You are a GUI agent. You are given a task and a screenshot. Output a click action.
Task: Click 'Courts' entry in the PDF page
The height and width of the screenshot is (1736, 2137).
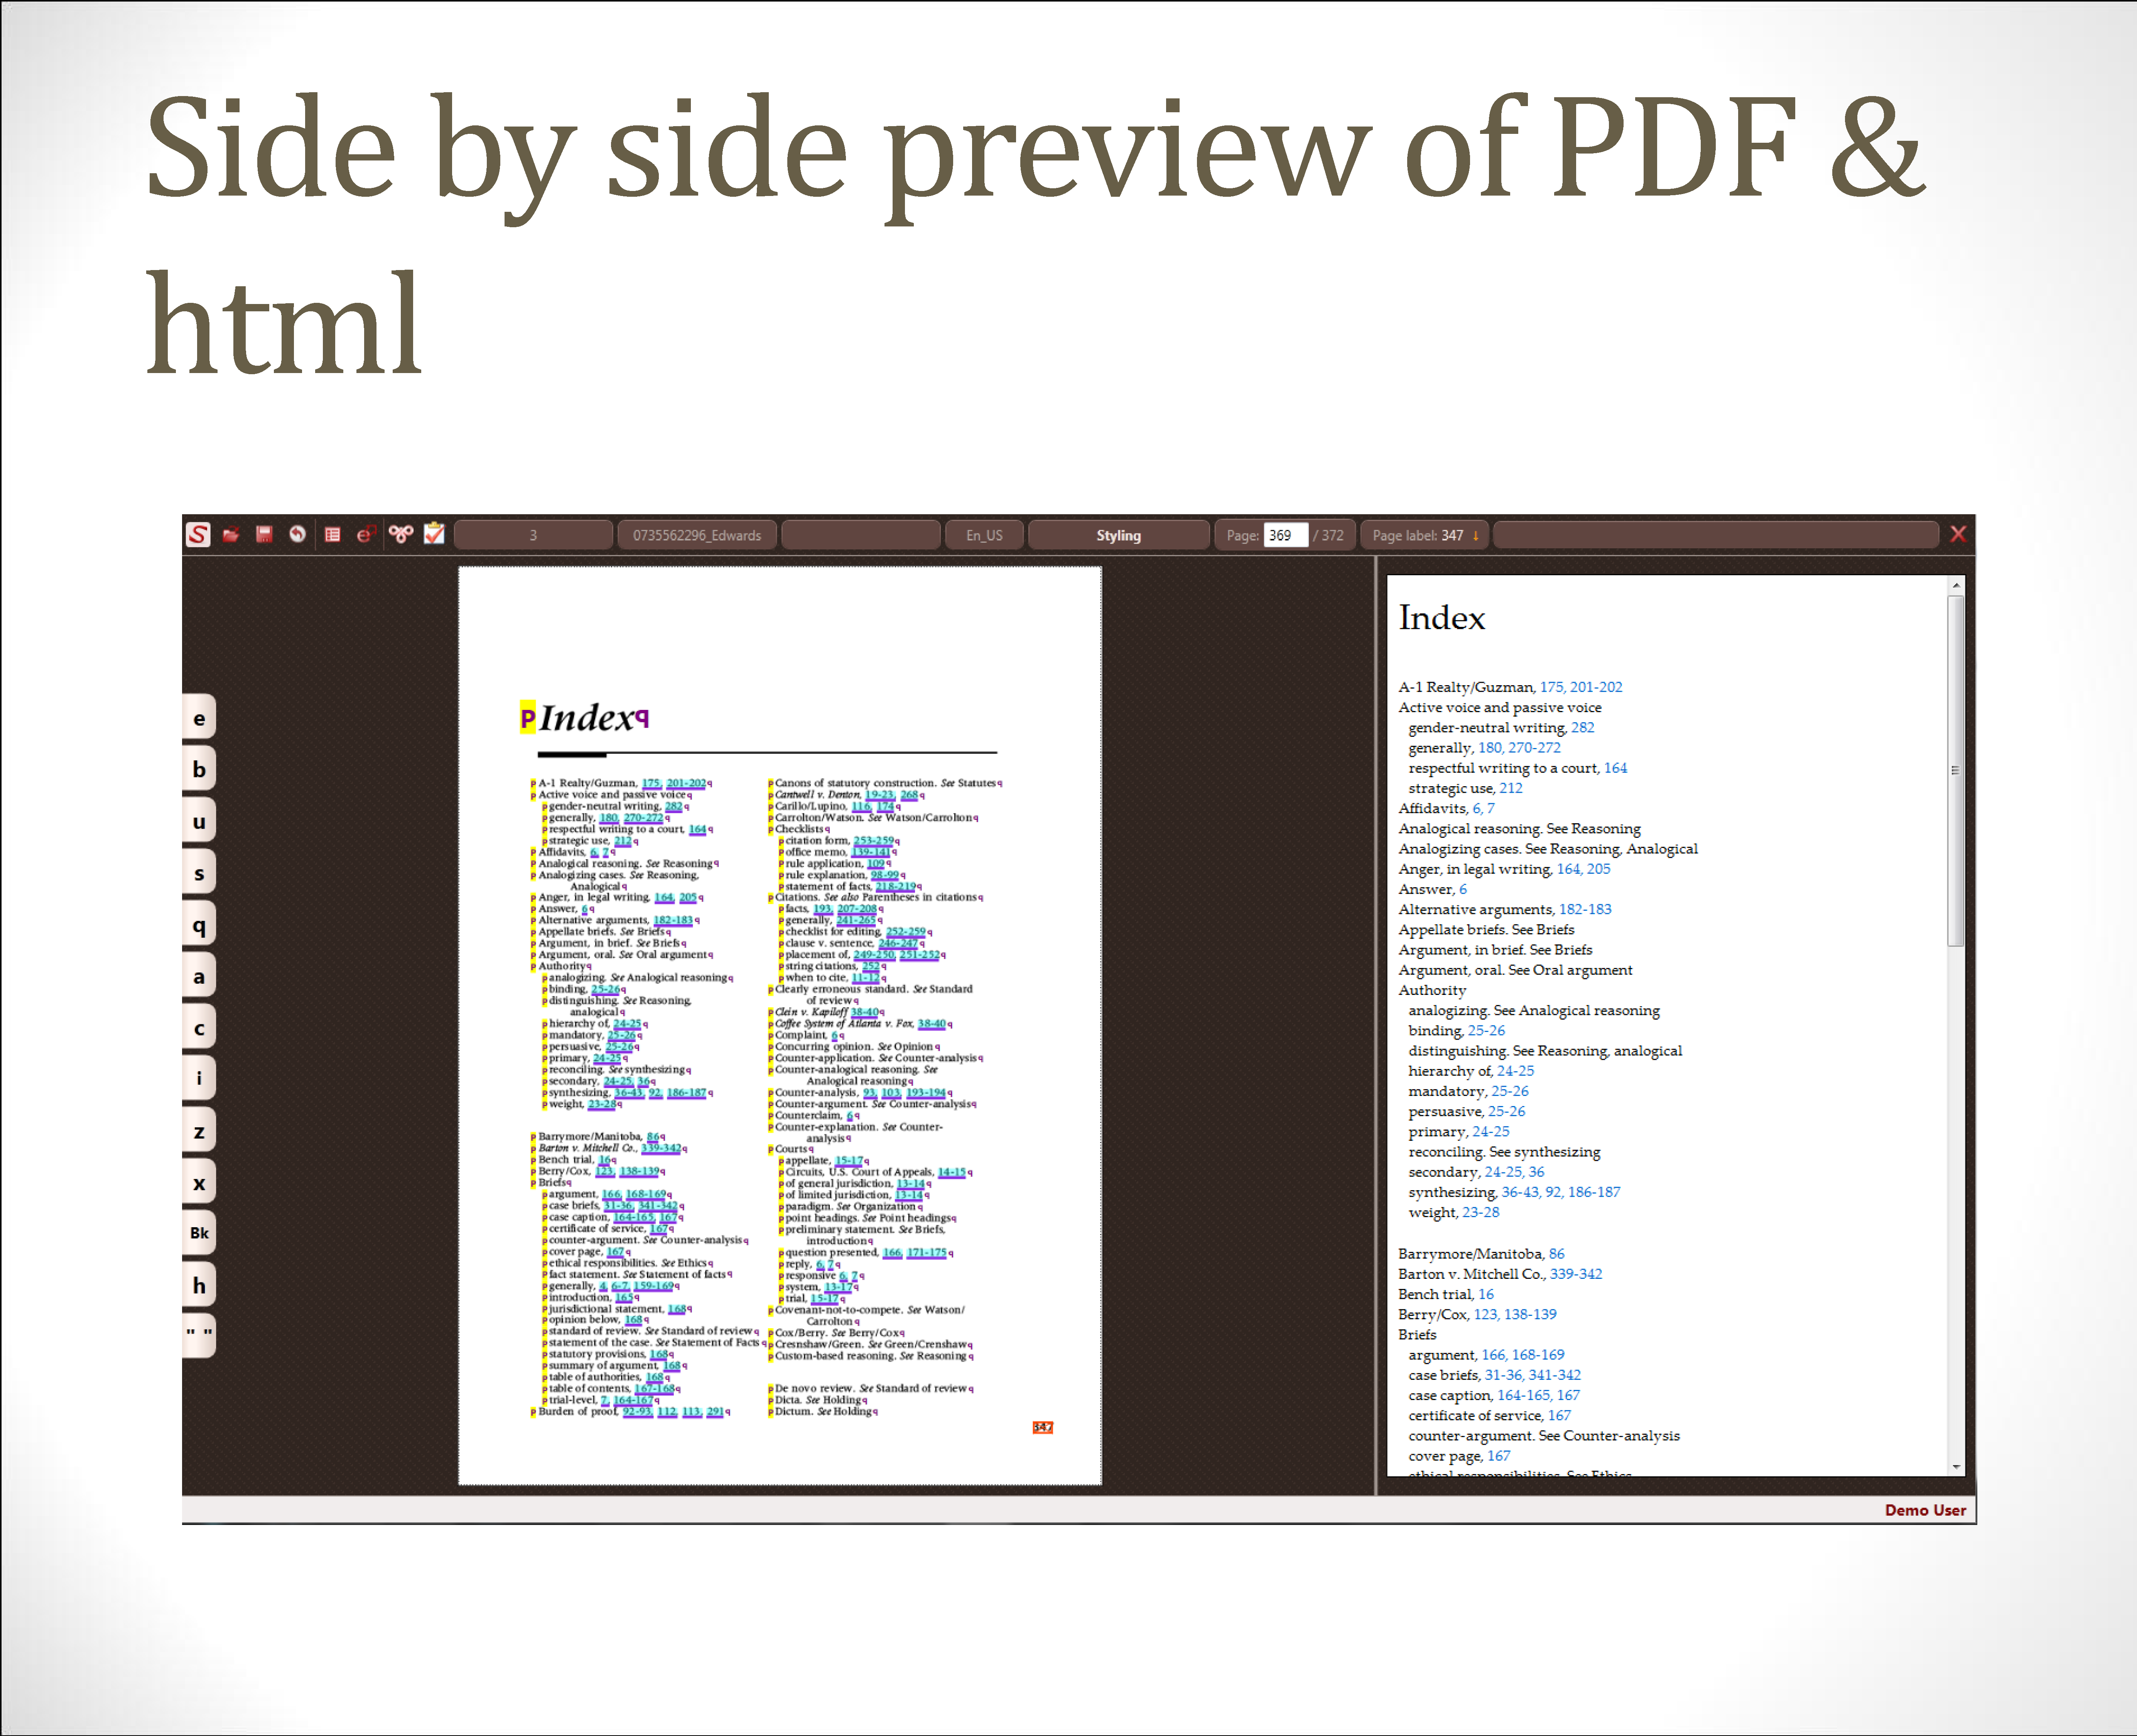791,1149
